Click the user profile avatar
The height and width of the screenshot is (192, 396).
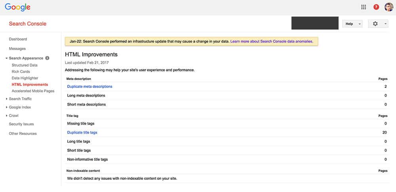(389, 7)
